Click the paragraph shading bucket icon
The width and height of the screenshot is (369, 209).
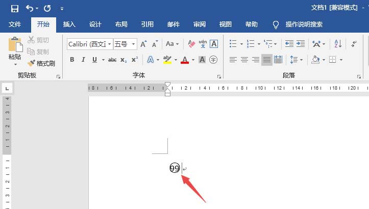coord(315,60)
